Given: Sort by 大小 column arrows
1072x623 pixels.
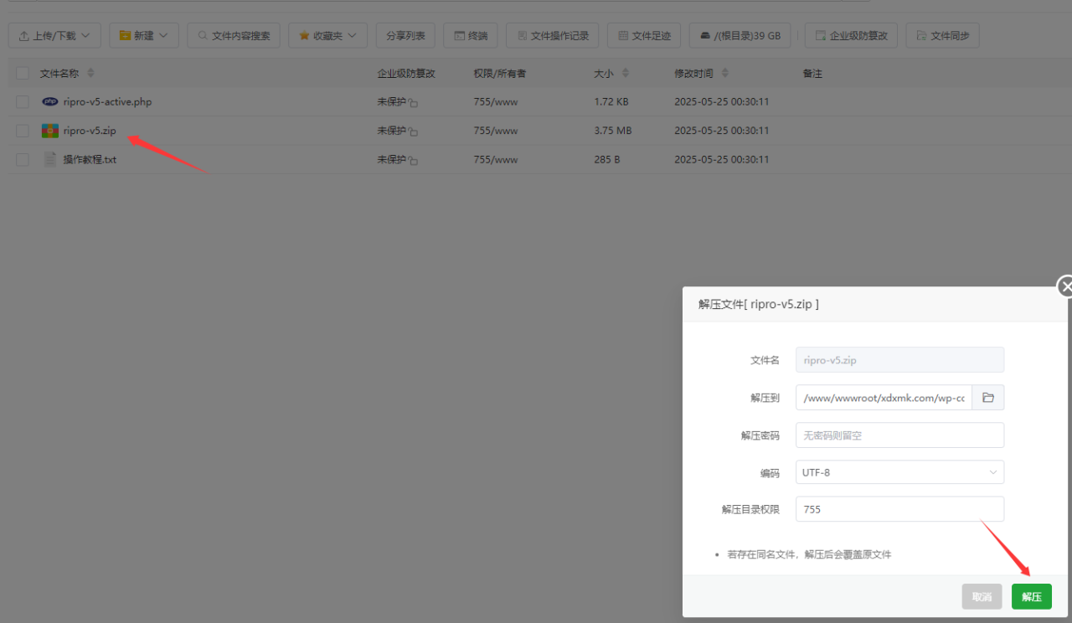Looking at the screenshot, I should 625,74.
